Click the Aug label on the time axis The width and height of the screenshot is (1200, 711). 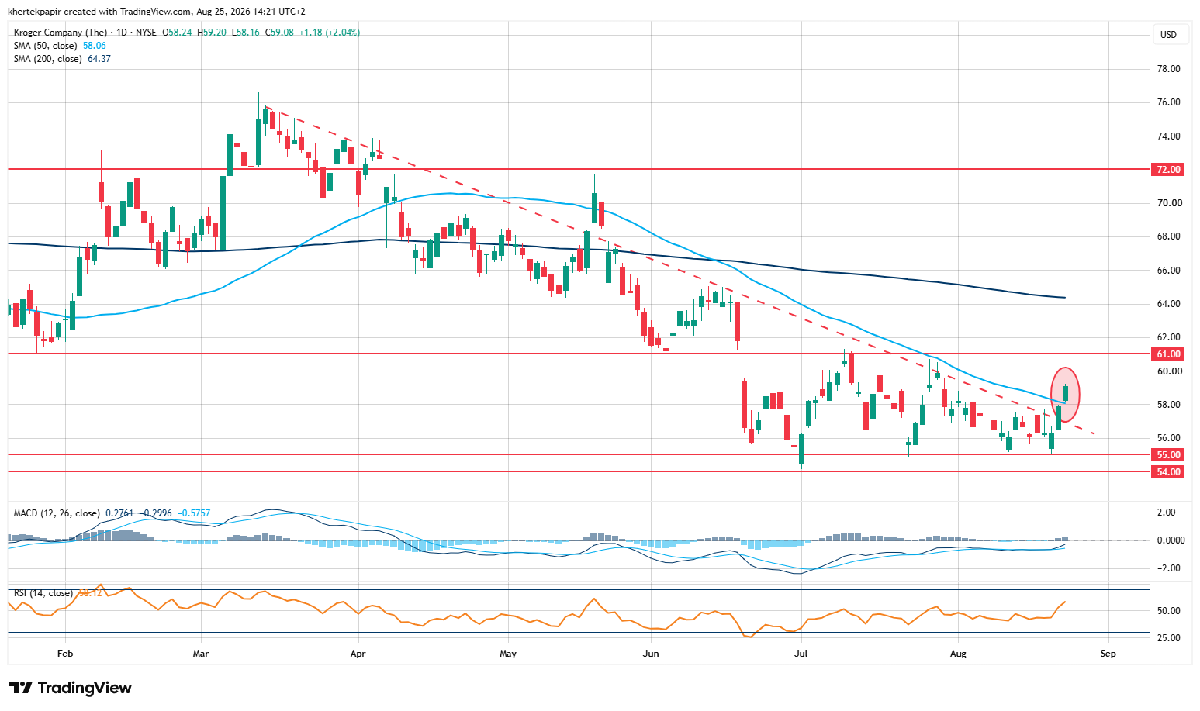tap(959, 654)
